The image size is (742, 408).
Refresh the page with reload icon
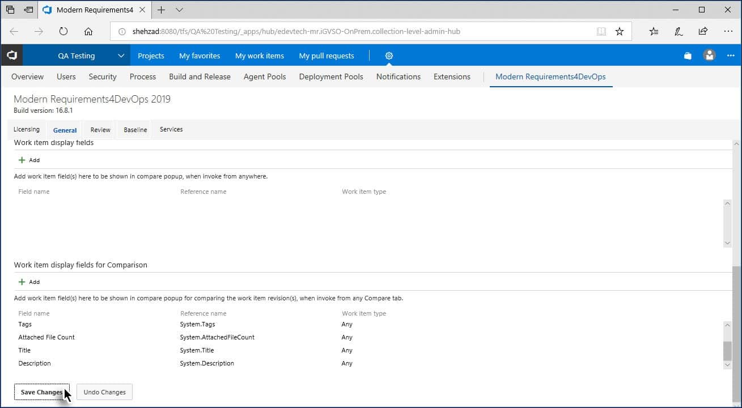coord(63,31)
